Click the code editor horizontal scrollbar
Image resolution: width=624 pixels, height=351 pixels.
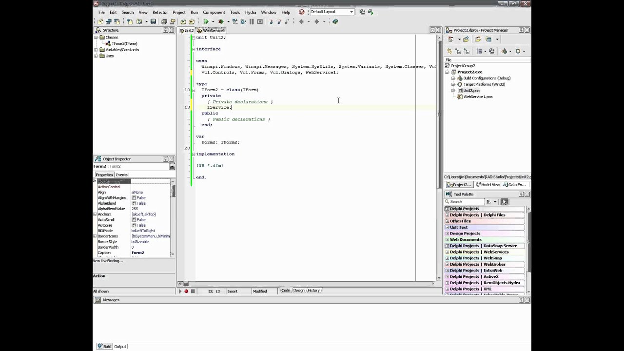point(307,283)
